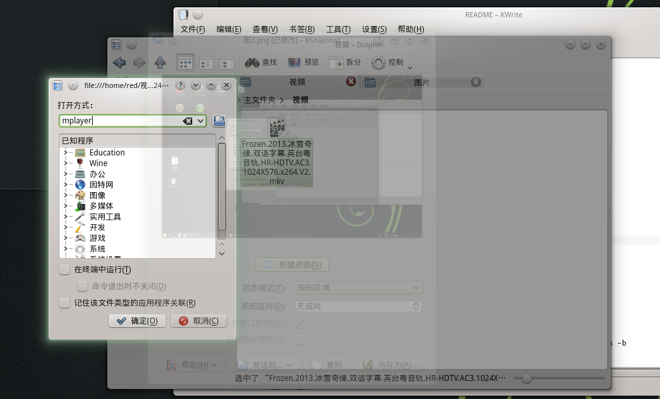Switch to the 视频 tab in Dolphin

point(297,82)
